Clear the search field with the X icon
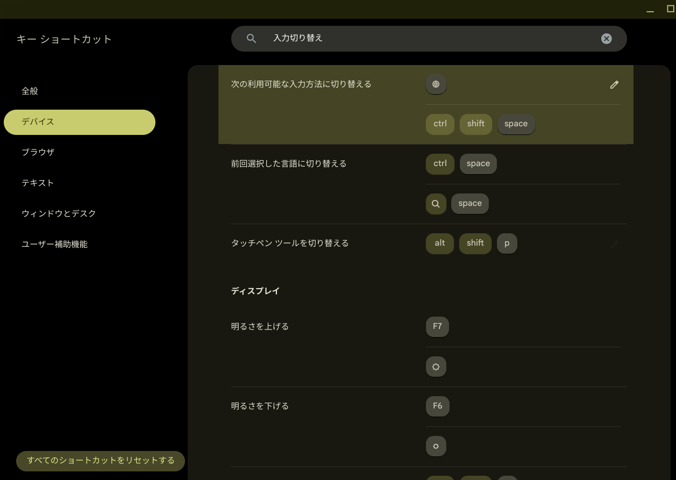The height and width of the screenshot is (480, 676). pyautogui.click(x=606, y=39)
